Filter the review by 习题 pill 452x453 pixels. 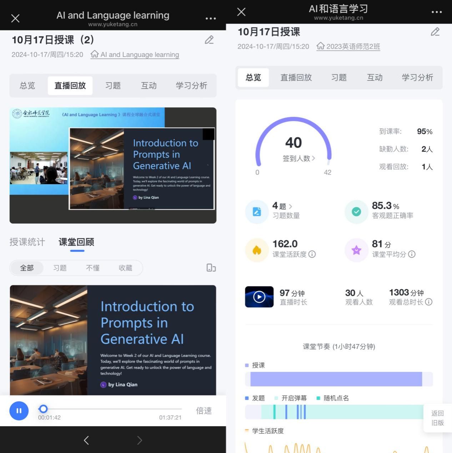click(x=60, y=268)
